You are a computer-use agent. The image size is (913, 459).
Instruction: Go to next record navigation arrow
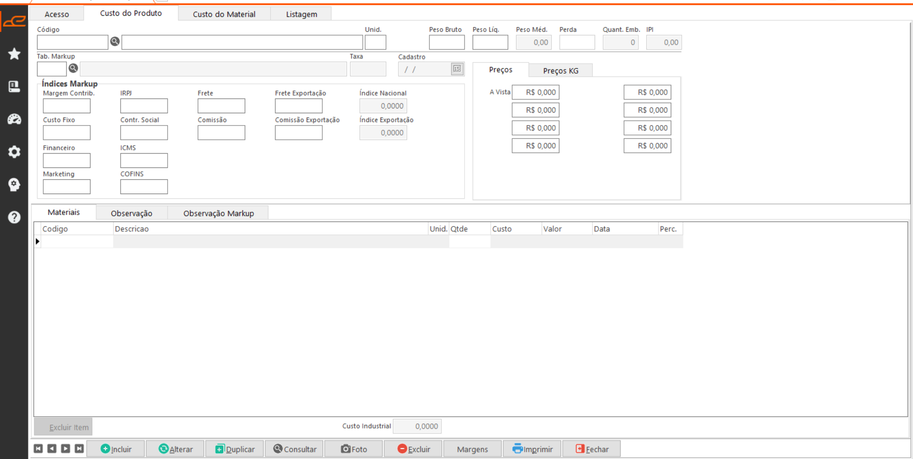[66, 449]
